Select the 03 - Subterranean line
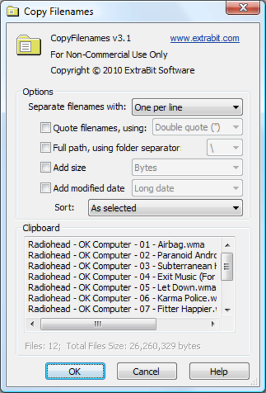The height and width of the screenshot is (393, 266). coord(122,266)
